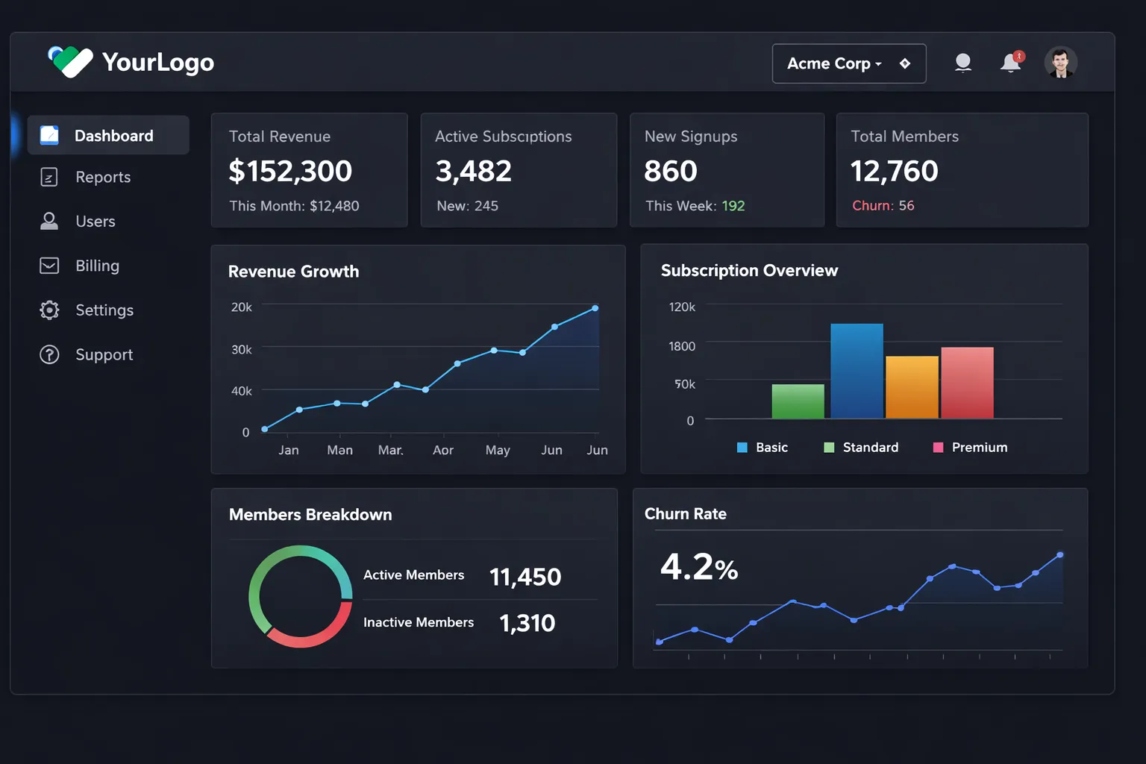Click the YourLogo heart icon
Image resolution: width=1146 pixels, height=764 pixels.
(x=70, y=62)
